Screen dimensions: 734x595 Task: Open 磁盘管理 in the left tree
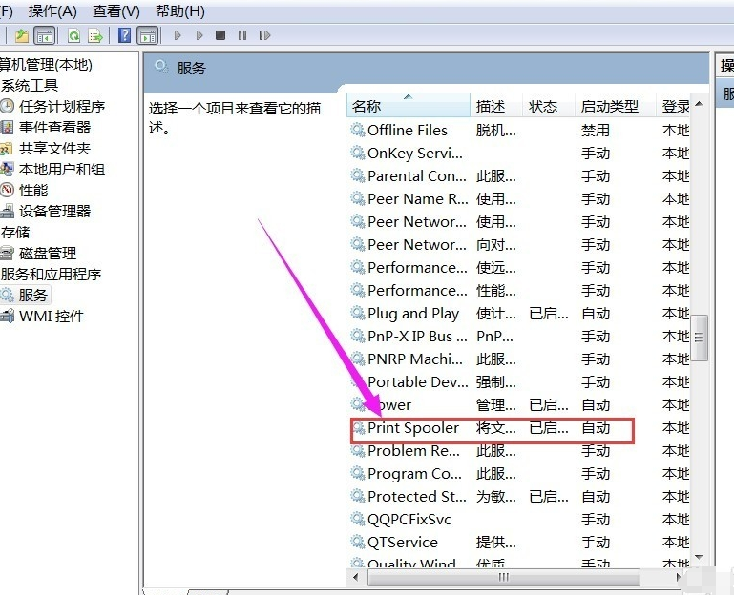(48, 254)
